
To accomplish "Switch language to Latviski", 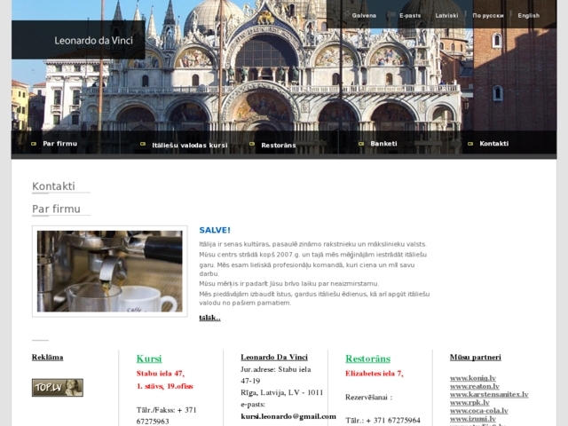I will pyautogui.click(x=447, y=15).
